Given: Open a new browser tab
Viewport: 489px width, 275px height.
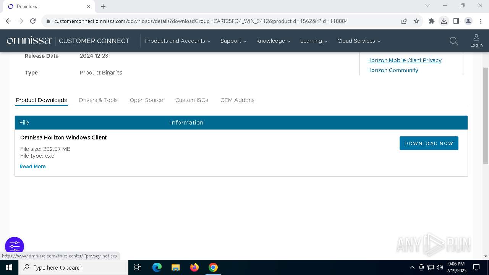Looking at the screenshot, I should (x=103, y=6).
